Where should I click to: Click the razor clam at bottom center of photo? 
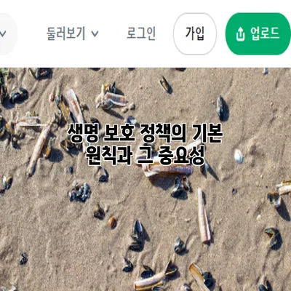point(151,281)
